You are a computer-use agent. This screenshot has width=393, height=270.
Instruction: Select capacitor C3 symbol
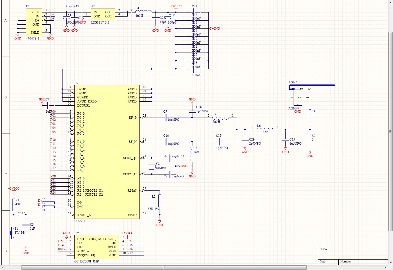pos(26,225)
